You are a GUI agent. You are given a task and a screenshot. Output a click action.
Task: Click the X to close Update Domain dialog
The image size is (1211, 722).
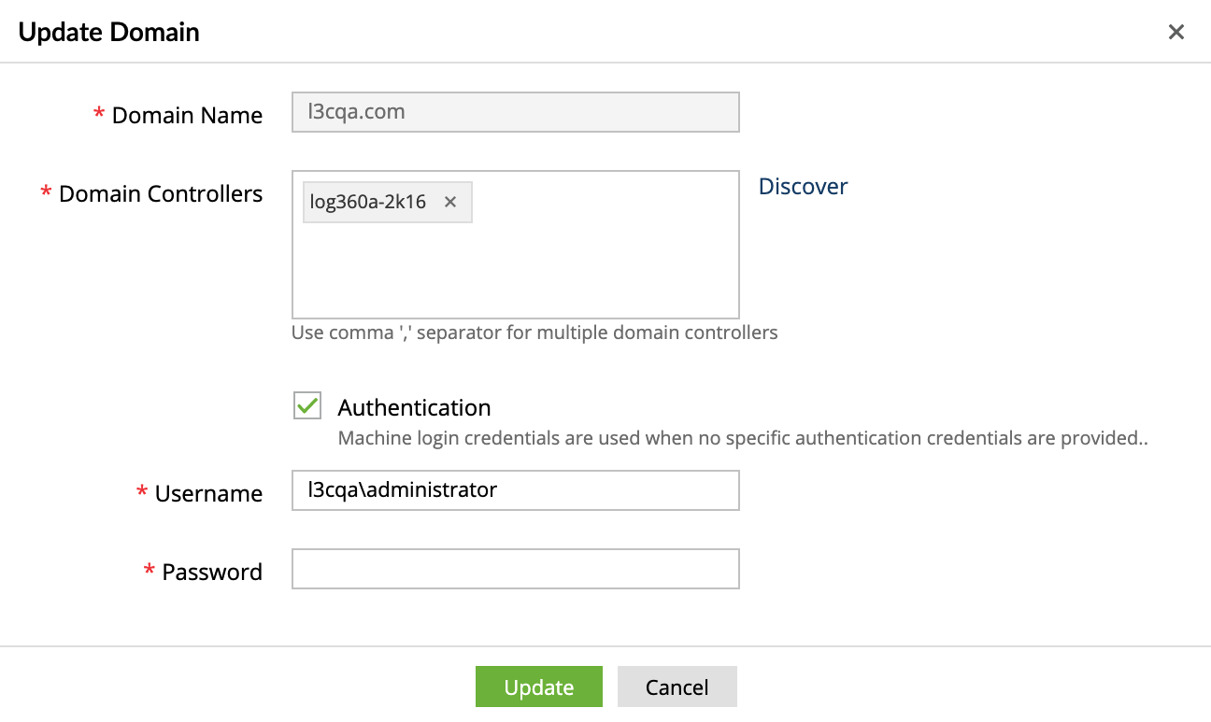click(1175, 31)
